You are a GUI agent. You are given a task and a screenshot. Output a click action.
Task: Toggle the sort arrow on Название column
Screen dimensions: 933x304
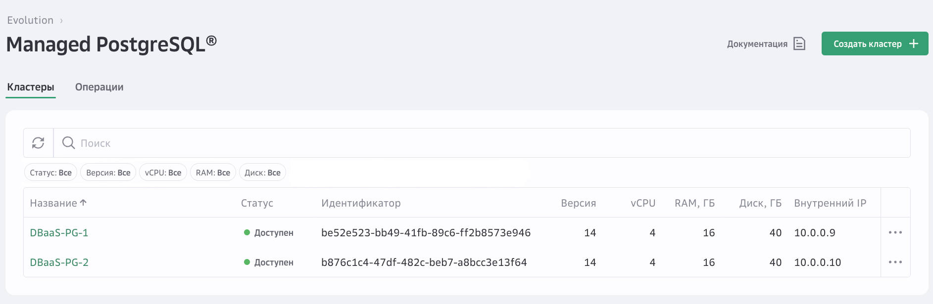(x=84, y=202)
